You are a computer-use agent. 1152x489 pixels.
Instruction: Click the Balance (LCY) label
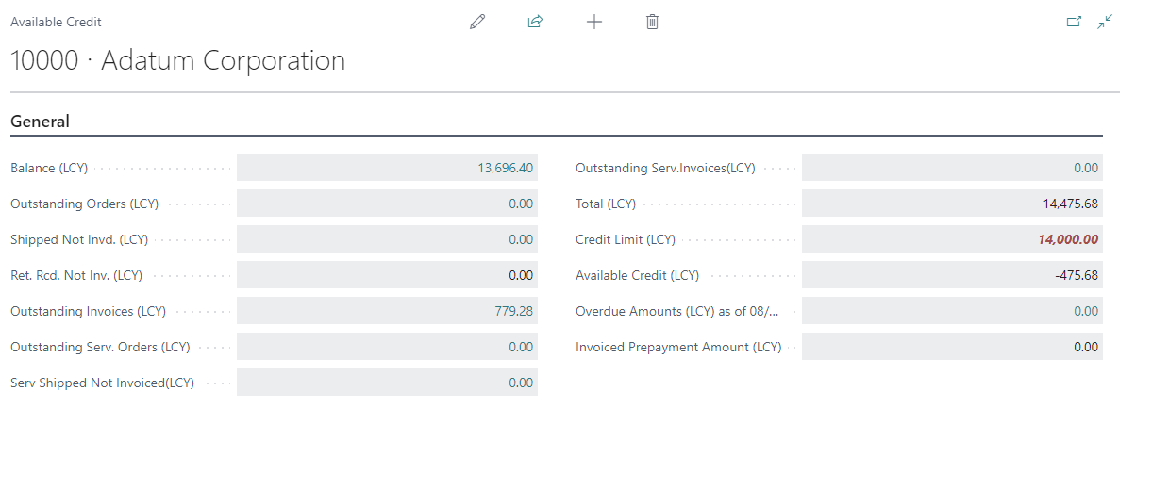(49, 168)
